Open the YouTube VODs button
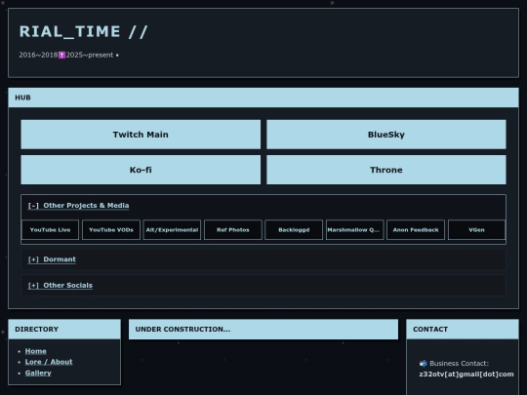The width and height of the screenshot is (527, 395). coord(111,230)
